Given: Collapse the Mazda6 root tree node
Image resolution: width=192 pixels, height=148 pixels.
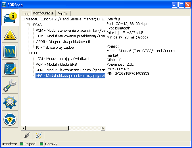Looking at the screenshot, I should coord(23,19).
